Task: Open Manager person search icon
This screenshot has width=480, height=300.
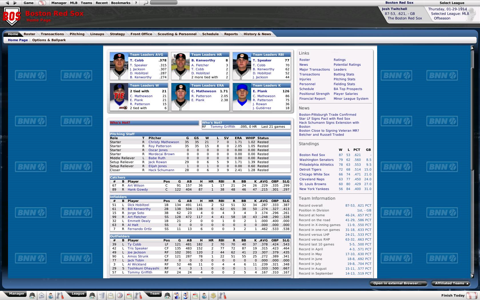Action: (51, 296)
